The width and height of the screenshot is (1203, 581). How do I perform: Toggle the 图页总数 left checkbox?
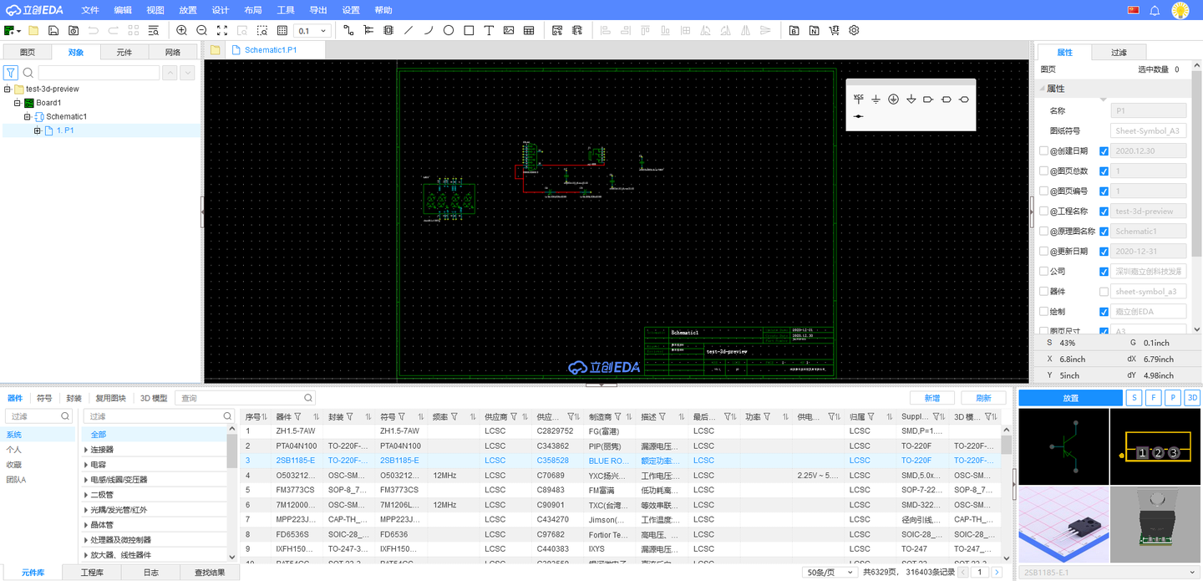1043,171
